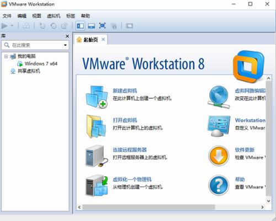Image resolution: width=276 pixels, height=221 pixels.
Task: Minimize the VMware Workstation window
Action: [233, 4]
